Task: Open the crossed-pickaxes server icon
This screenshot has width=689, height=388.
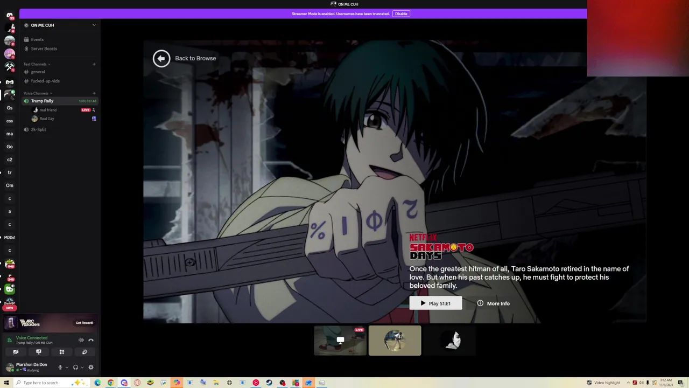Action: (x=10, y=67)
